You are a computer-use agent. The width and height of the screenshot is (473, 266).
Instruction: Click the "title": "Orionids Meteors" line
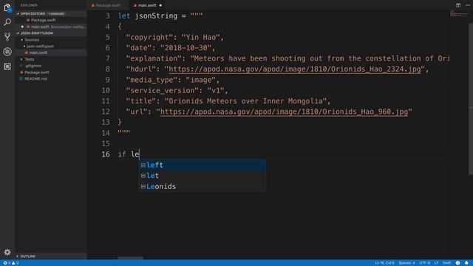coord(228,101)
